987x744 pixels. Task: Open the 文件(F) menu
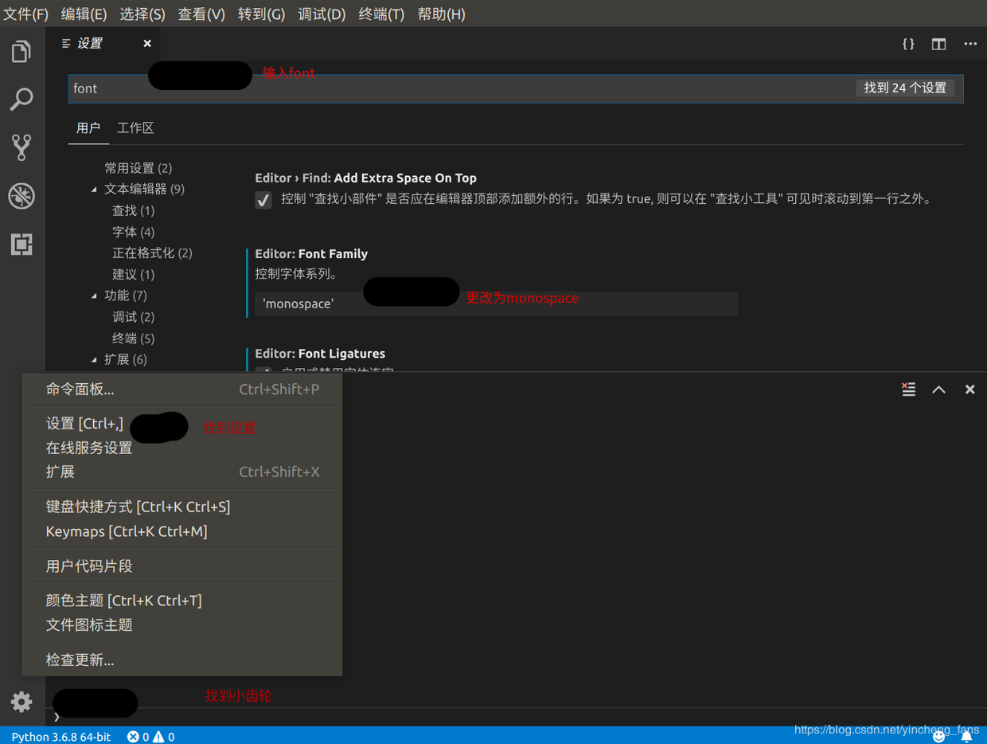coord(26,14)
